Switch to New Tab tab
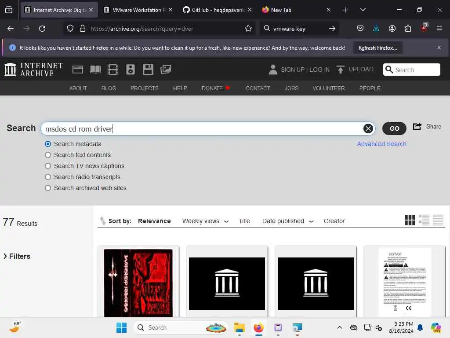Viewport: 450px width, 338px height. coord(297,10)
